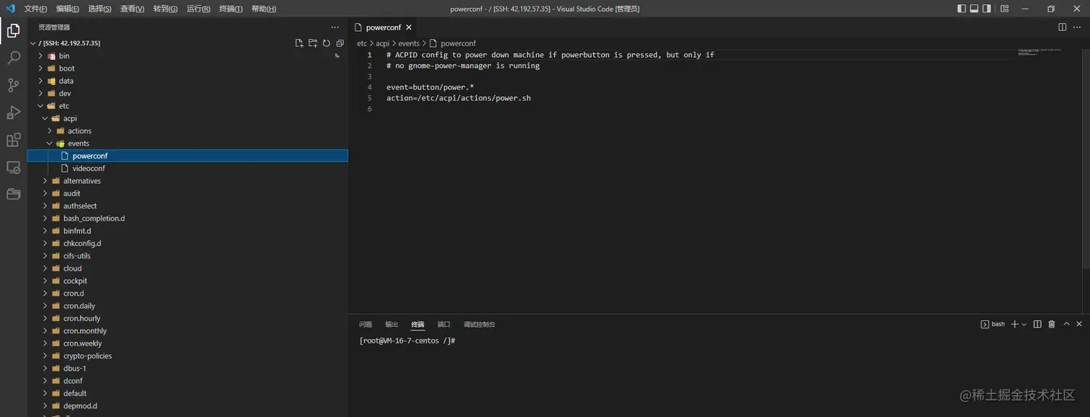This screenshot has width=1090, height=417.
Task: Switch to the 端口 (Ports) panel tab
Action: click(x=443, y=325)
